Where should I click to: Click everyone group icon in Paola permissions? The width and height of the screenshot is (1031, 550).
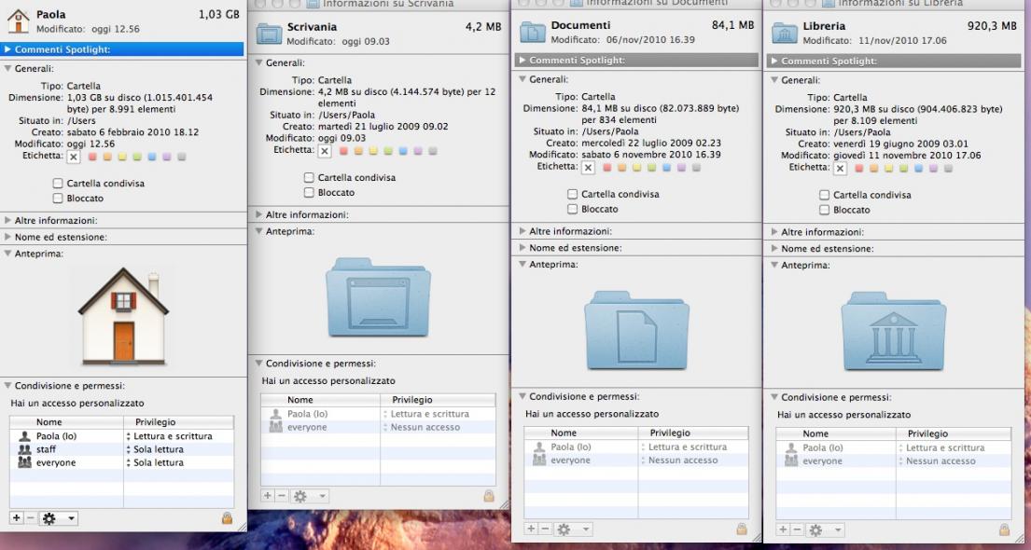[24, 462]
